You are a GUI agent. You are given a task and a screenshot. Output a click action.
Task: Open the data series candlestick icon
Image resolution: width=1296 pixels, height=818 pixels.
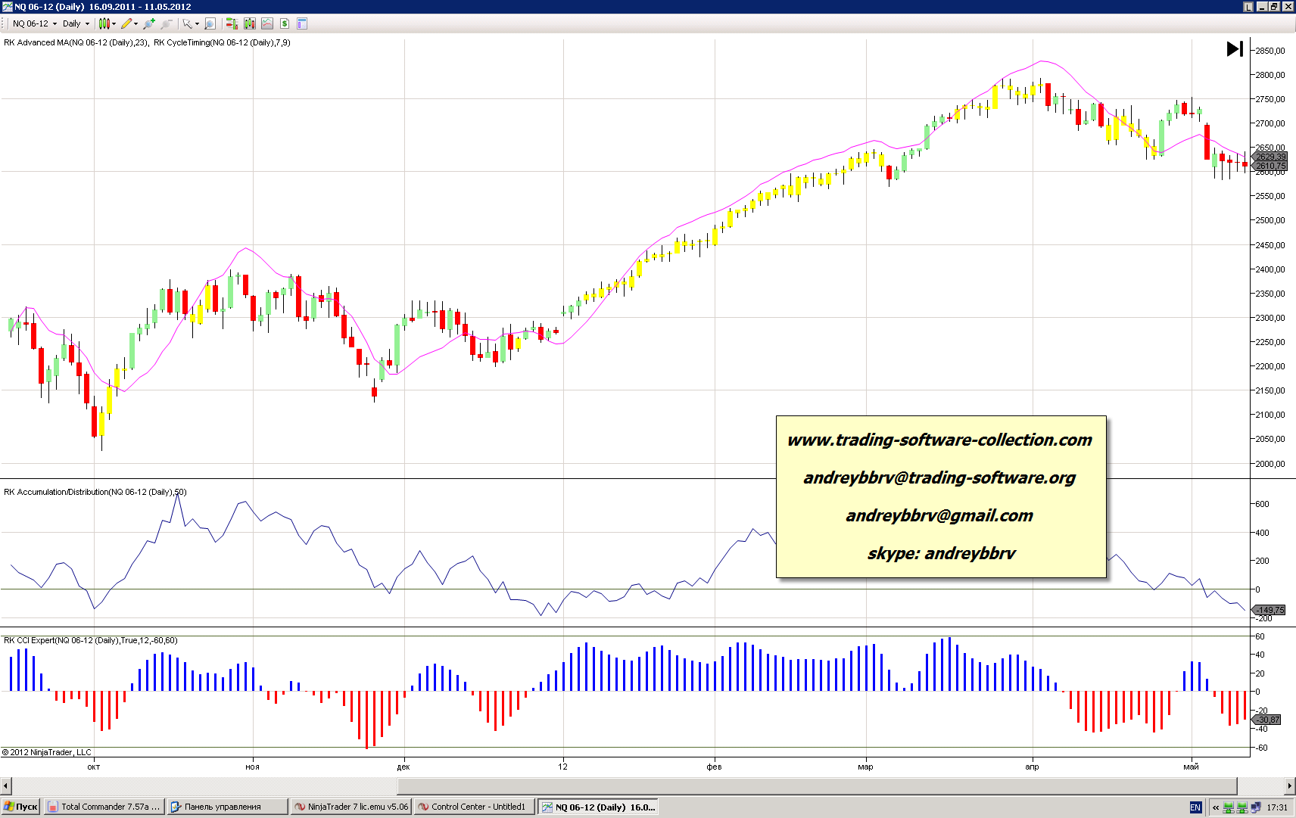(x=250, y=23)
